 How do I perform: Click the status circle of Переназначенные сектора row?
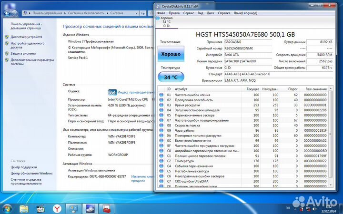(161, 115)
